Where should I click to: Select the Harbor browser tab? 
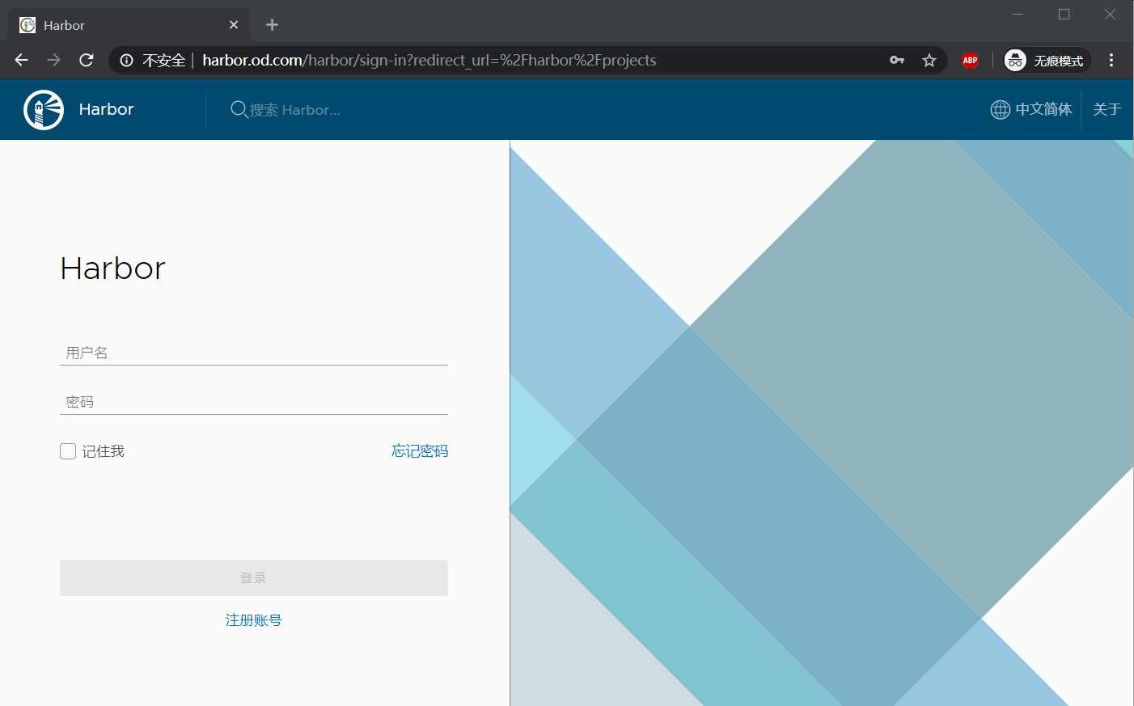coord(129,25)
